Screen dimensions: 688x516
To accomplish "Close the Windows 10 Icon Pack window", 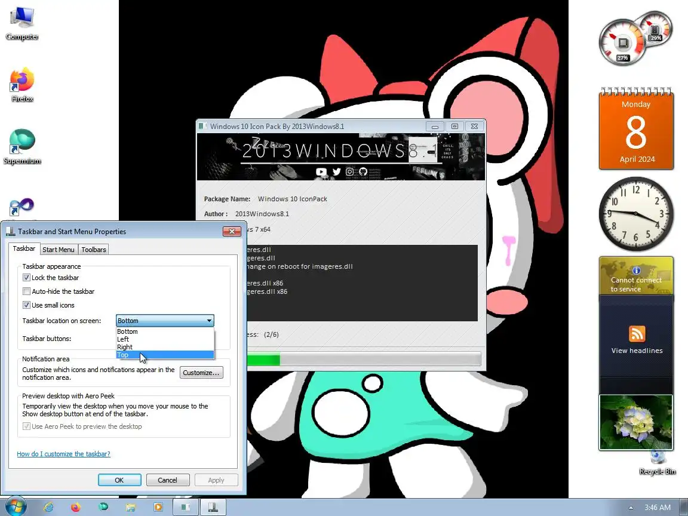I will pos(474,127).
